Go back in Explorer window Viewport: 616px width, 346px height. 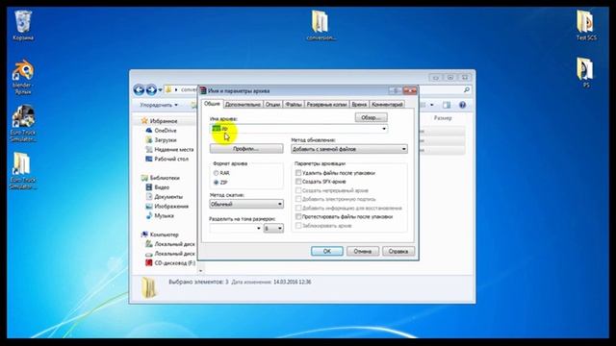coord(139,90)
